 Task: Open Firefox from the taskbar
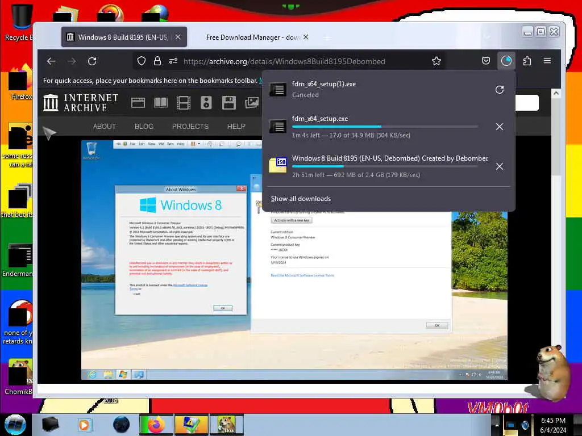[156, 425]
